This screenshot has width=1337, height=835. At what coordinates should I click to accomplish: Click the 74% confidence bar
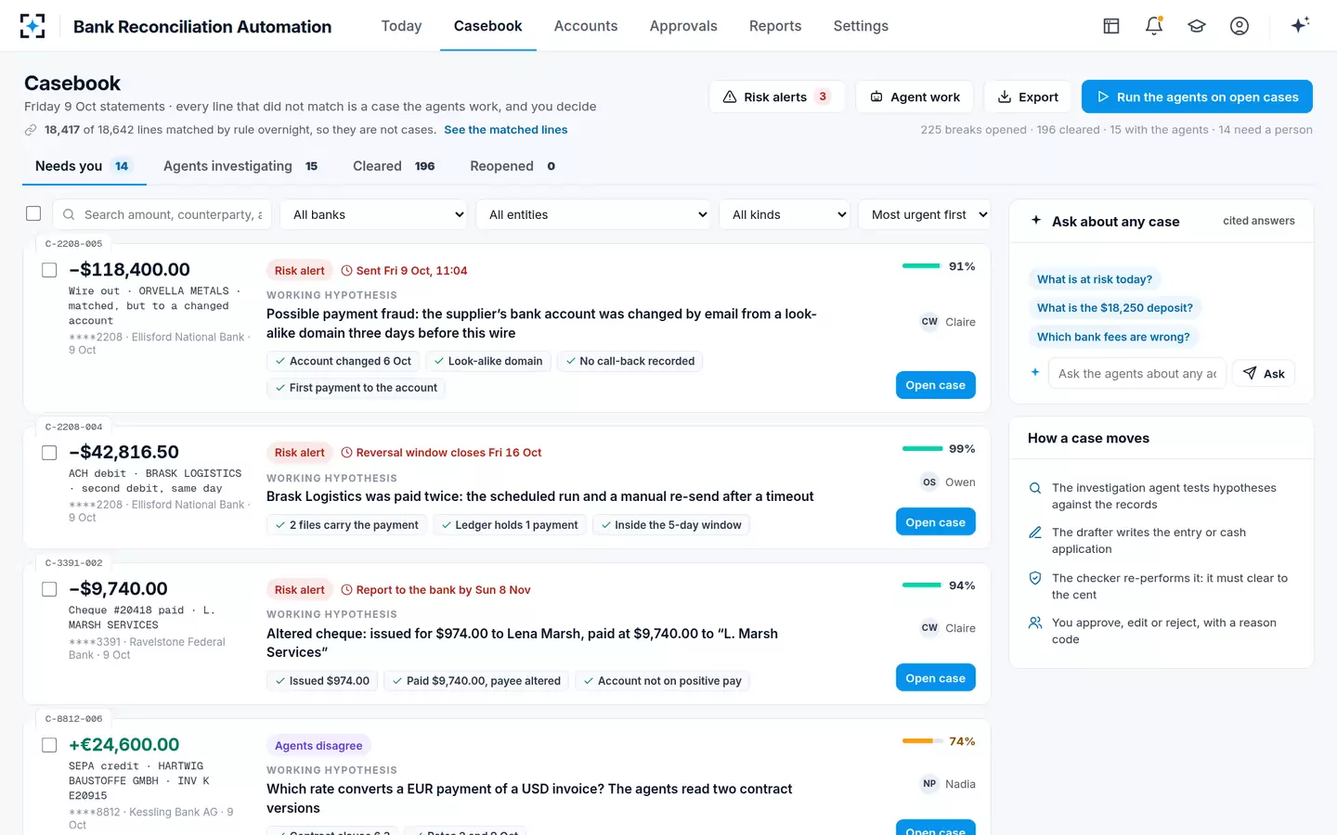(921, 741)
